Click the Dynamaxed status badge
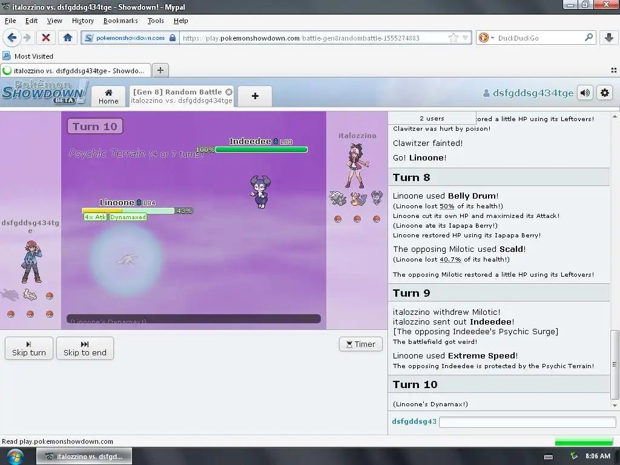This screenshot has width=620, height=465. click(128, 217)
